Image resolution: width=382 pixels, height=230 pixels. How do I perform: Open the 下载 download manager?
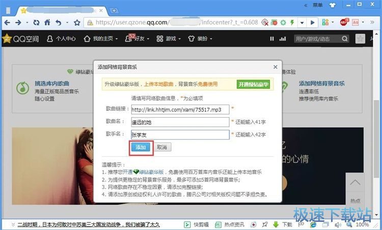[x=282, y=224]
